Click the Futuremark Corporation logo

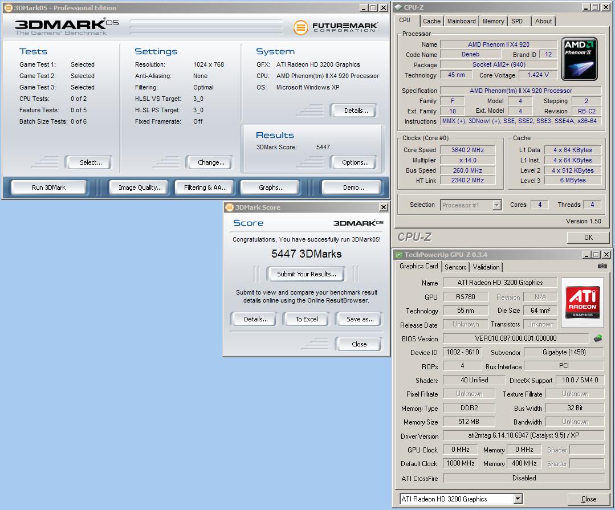tap(336, 27)
